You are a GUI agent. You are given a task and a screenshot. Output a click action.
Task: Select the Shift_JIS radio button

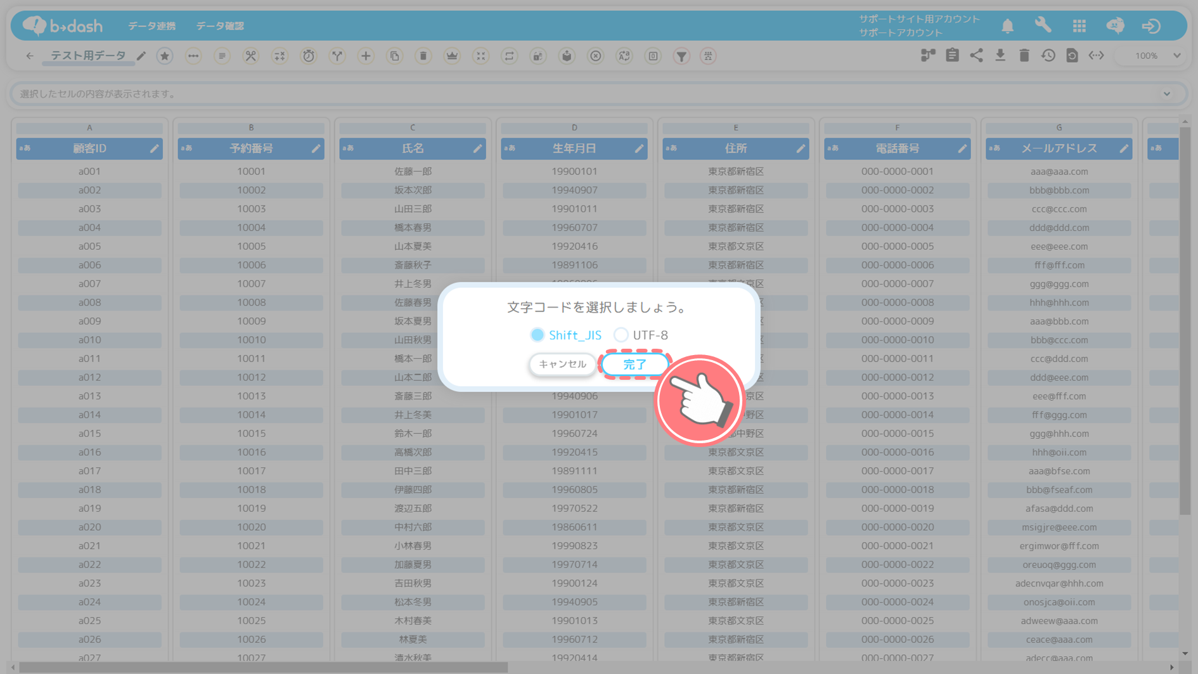538,335
